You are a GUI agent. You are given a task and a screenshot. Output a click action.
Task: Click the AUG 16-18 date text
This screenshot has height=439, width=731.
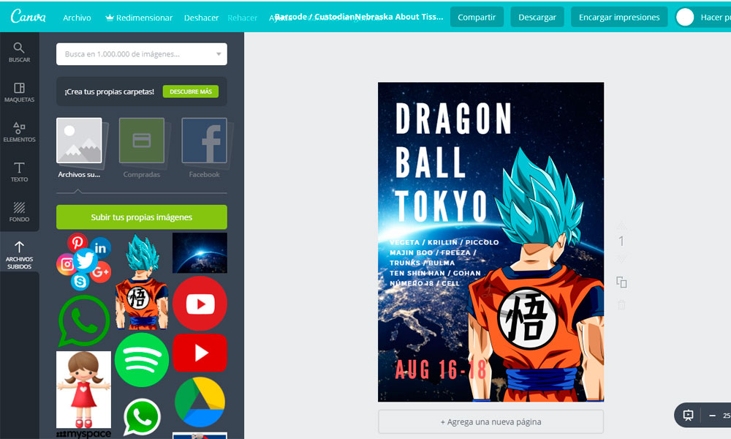coord(441,369)
